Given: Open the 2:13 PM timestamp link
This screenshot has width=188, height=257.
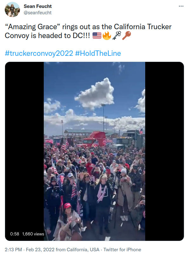Looking at the screenshot, I should tap(13, 250).
